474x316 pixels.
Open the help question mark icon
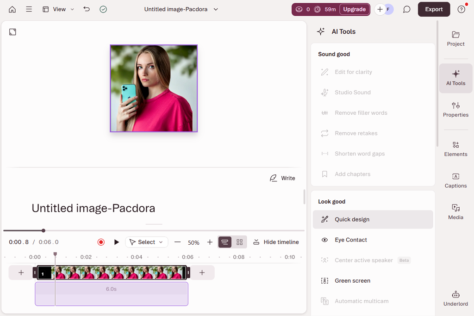pos(462,9)
